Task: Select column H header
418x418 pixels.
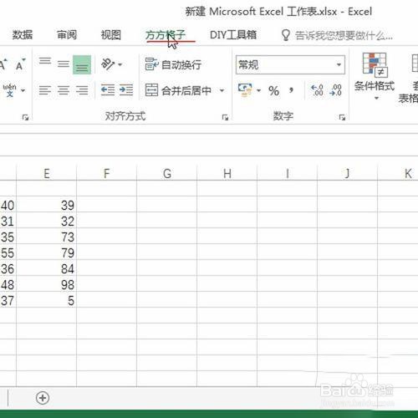Action: click(227, 173)
